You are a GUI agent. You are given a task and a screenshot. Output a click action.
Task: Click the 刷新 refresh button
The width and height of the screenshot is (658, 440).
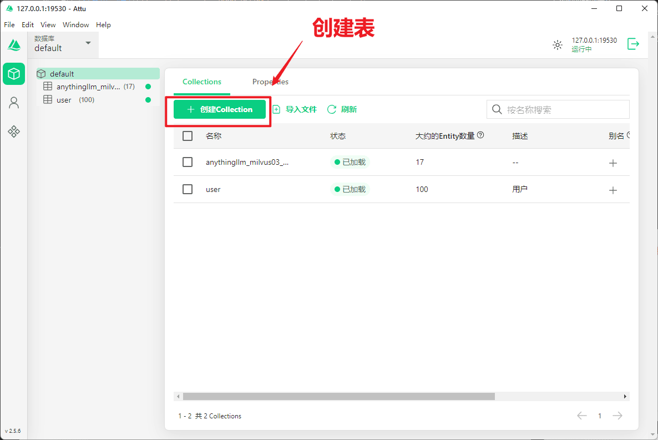[342, 109]
